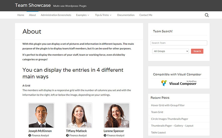Click the About page heading

coord(32,32)
